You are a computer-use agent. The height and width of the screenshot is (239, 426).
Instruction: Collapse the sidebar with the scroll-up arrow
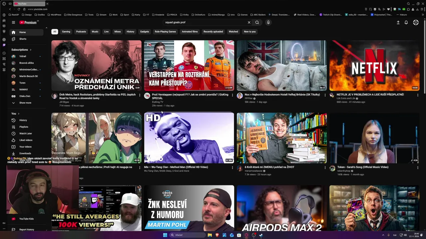[x=46, y=28]
